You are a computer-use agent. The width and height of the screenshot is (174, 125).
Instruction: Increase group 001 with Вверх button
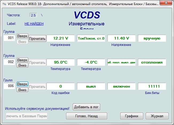tap(22, 36)
